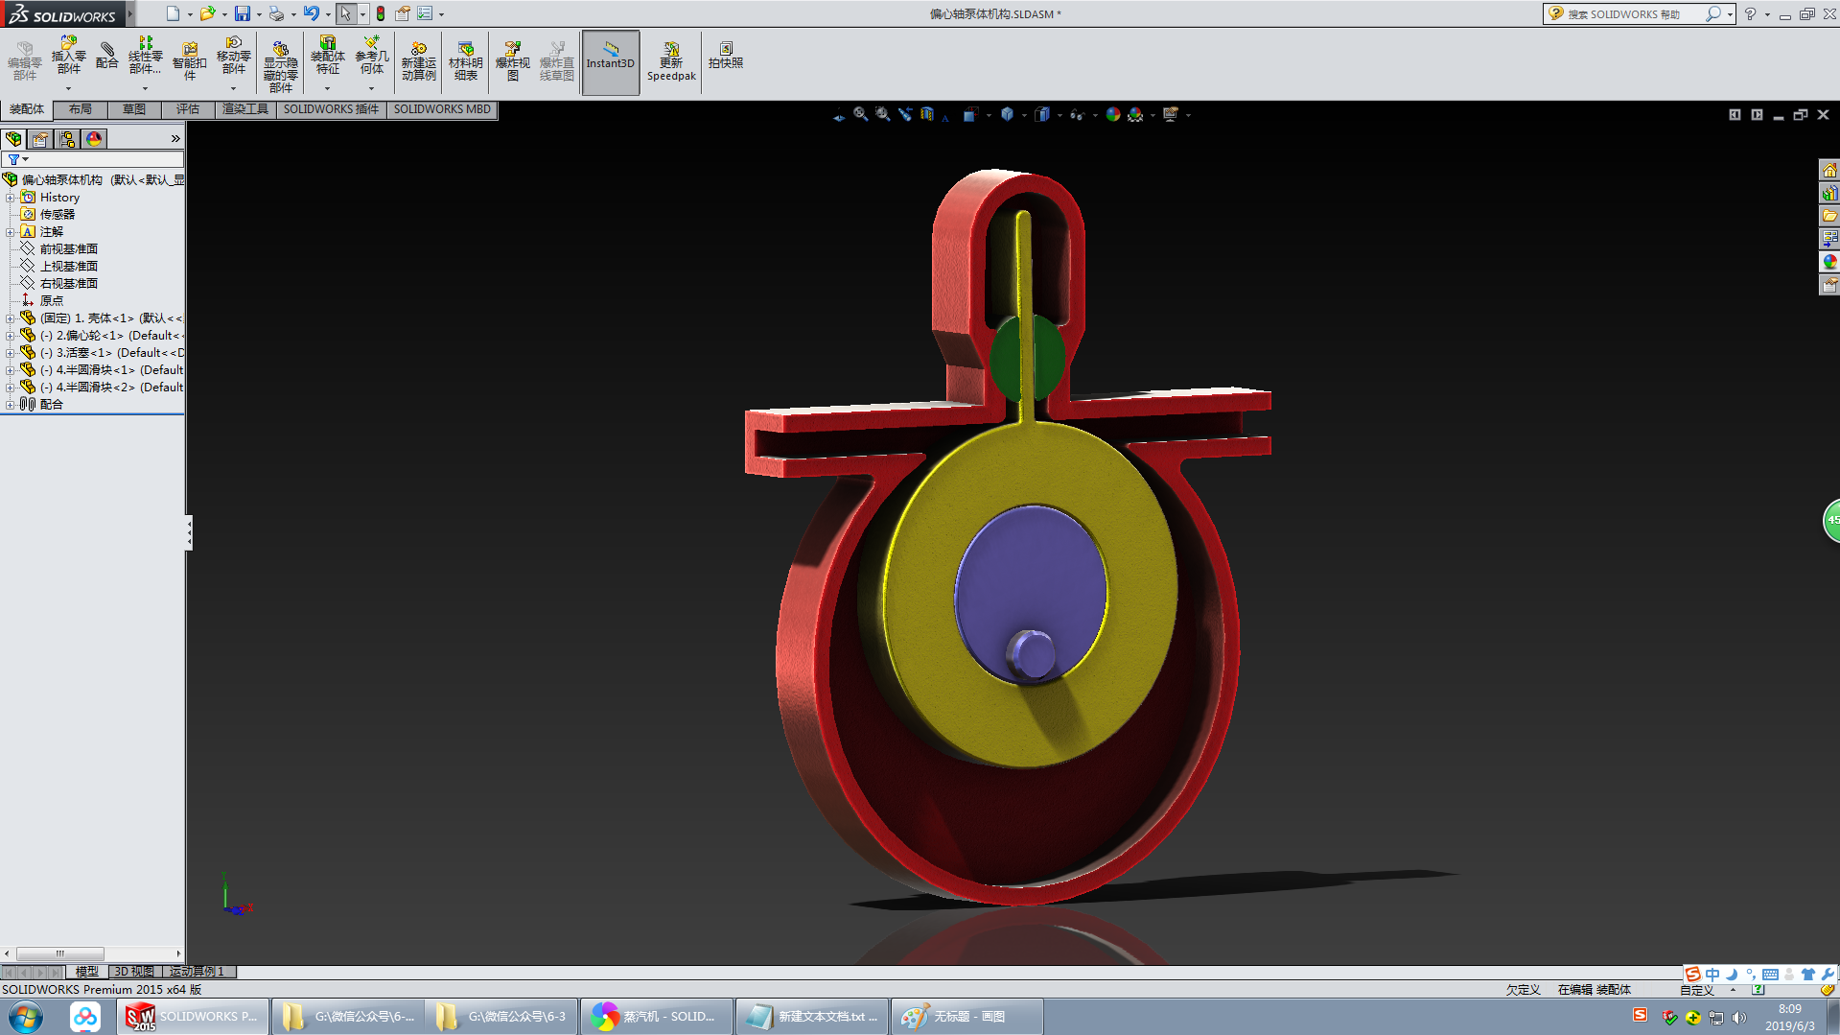Switch to the 评估 tab
The width and height of the screenshot is (1840, 1035).
click(x=188, y=109)
